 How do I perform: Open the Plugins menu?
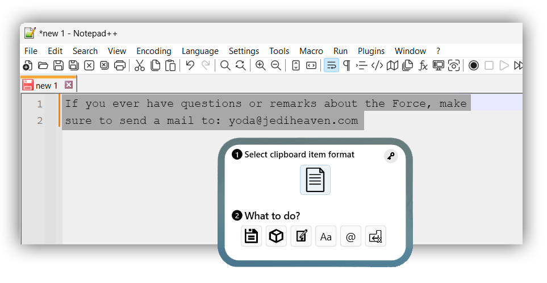(371, 51)
